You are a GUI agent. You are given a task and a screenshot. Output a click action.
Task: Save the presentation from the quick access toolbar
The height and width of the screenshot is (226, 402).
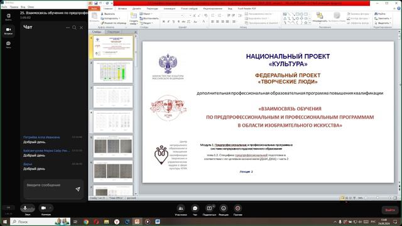point(95,3)
